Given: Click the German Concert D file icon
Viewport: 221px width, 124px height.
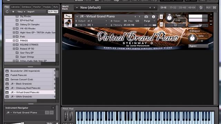Looking at the screenshot, I should (7, 80).
